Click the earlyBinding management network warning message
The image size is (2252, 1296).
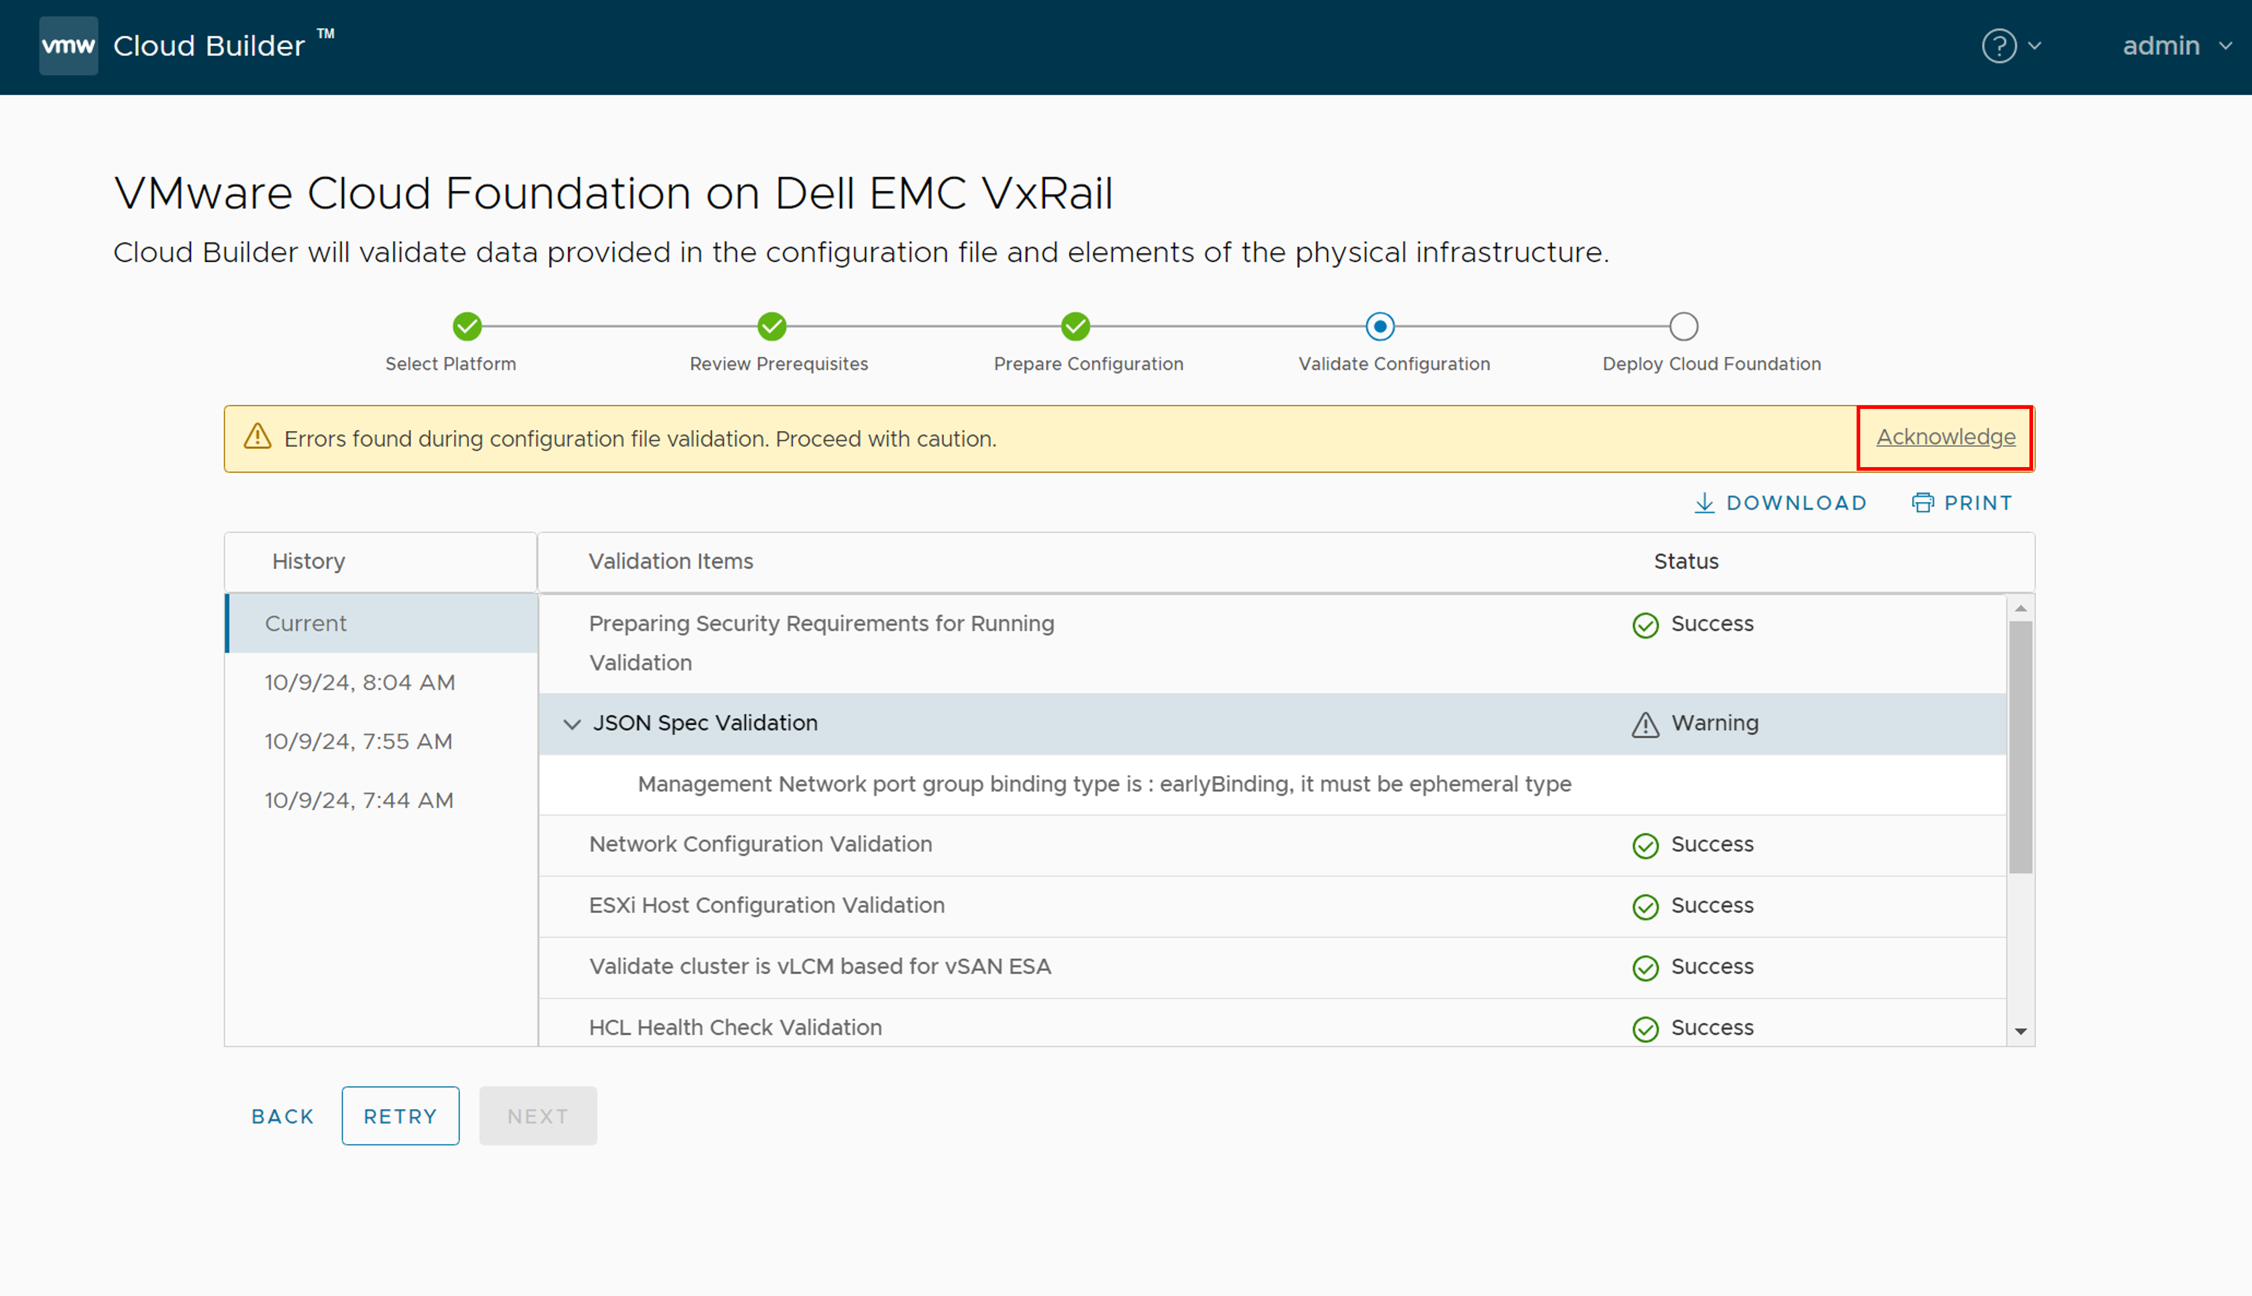point(1105,784)
